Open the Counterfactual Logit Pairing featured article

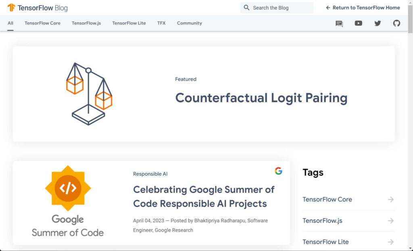(261, 98)
